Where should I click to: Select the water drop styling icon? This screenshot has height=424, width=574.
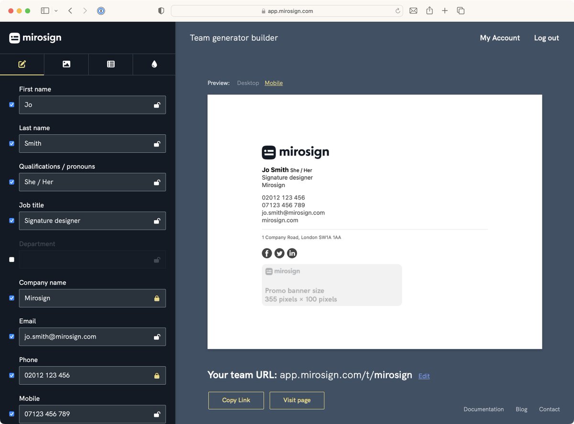coord(154,64)
